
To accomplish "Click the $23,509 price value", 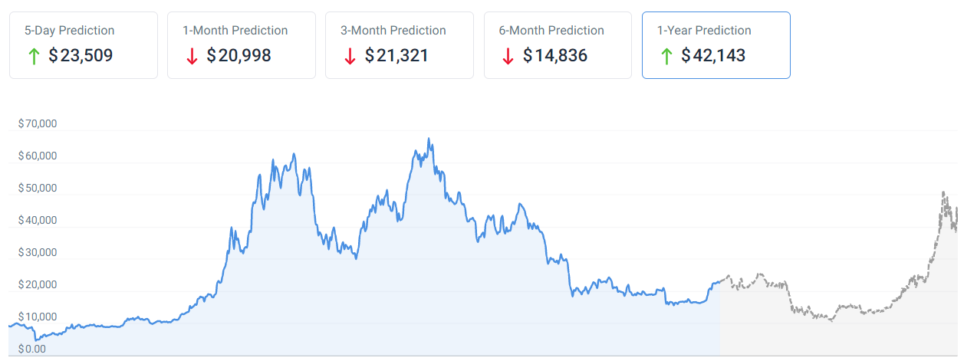I will click(x=81, y=56).
